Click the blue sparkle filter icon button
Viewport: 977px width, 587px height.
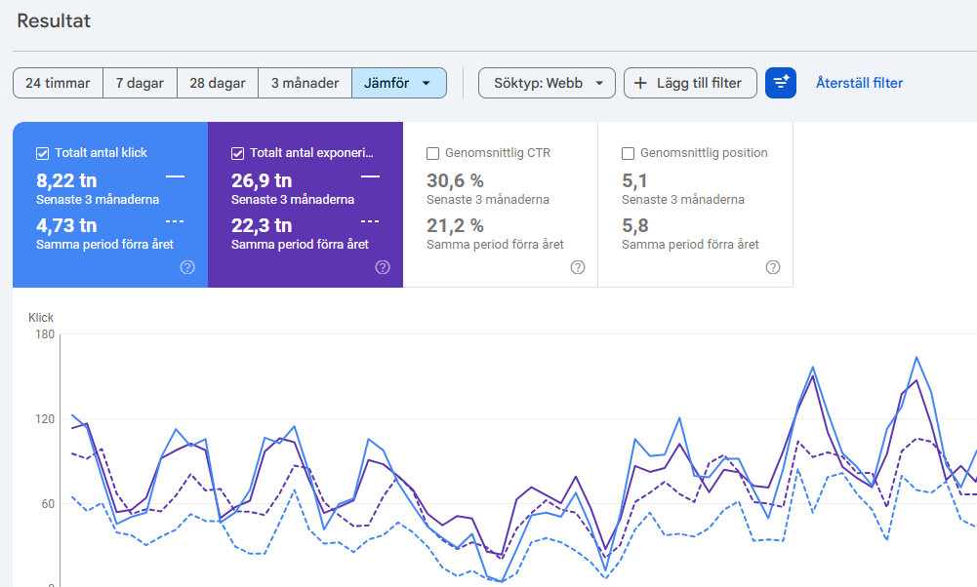pos(781,83)
